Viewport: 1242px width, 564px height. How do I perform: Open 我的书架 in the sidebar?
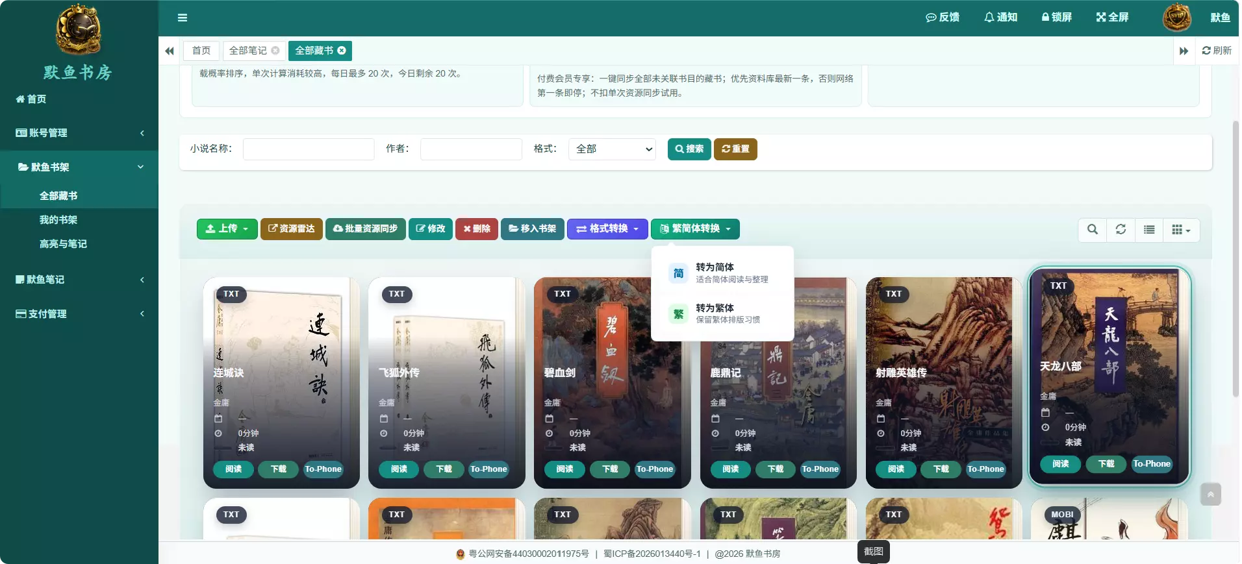[x=79, y=220]
